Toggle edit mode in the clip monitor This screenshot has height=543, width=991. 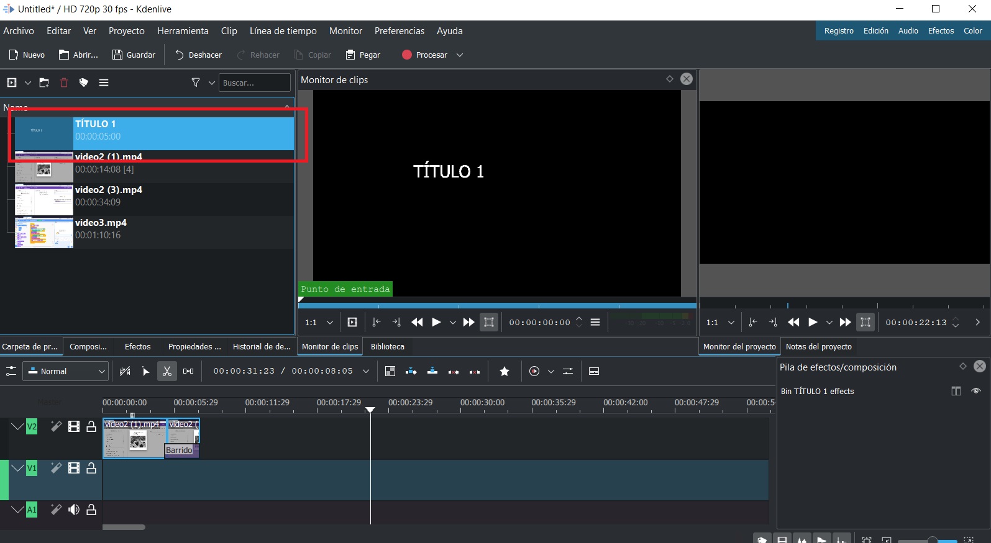point(489,322)
